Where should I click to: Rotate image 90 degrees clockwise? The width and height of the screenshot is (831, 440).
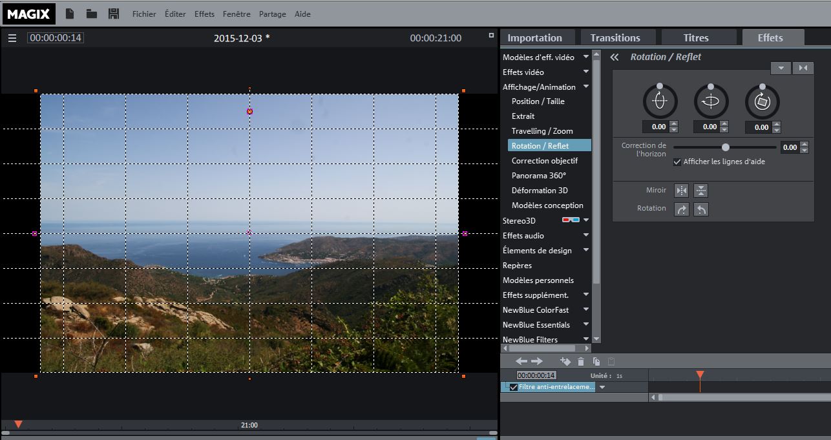click(x=681, y=209)
